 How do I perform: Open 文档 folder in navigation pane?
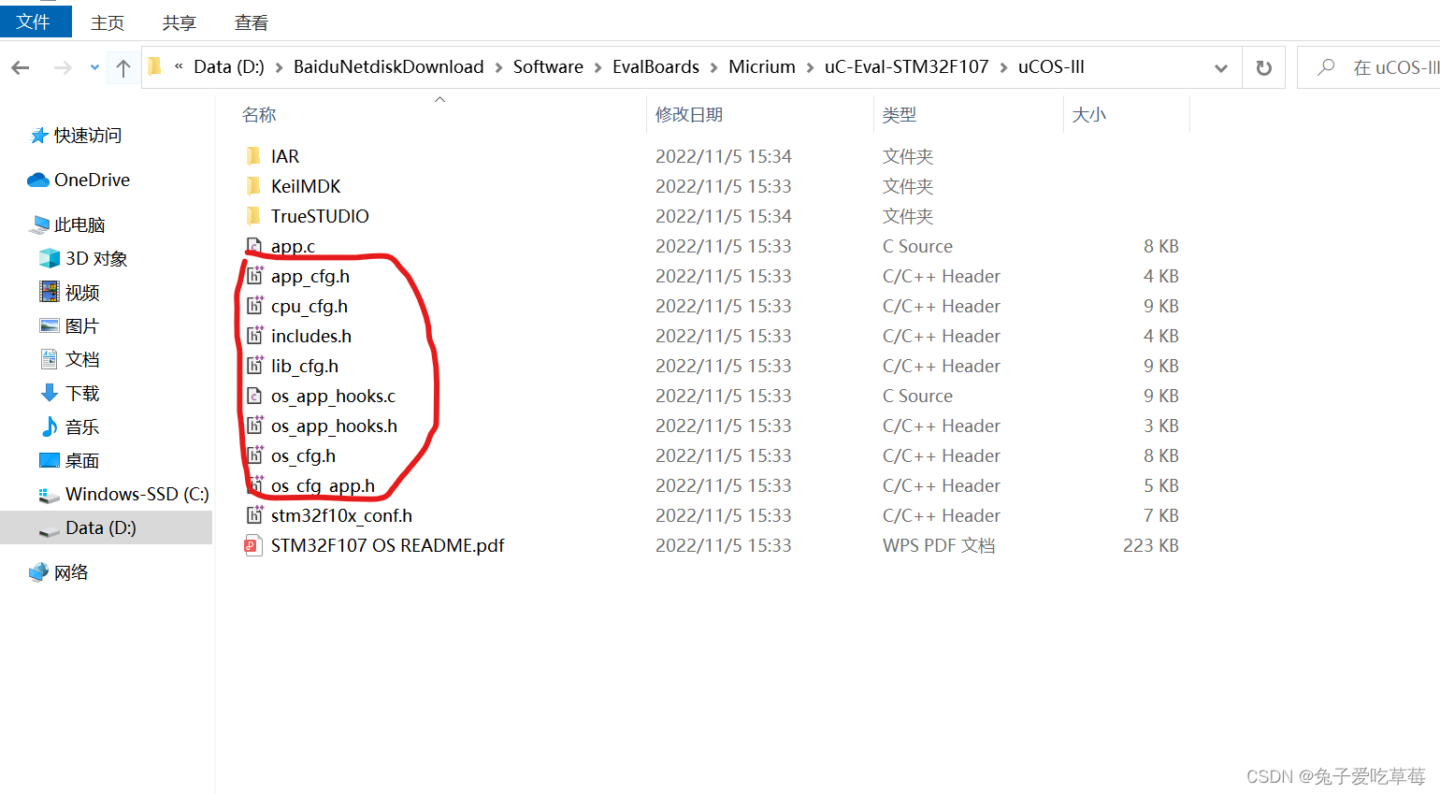pyautogui.click(x=82, y=359)
